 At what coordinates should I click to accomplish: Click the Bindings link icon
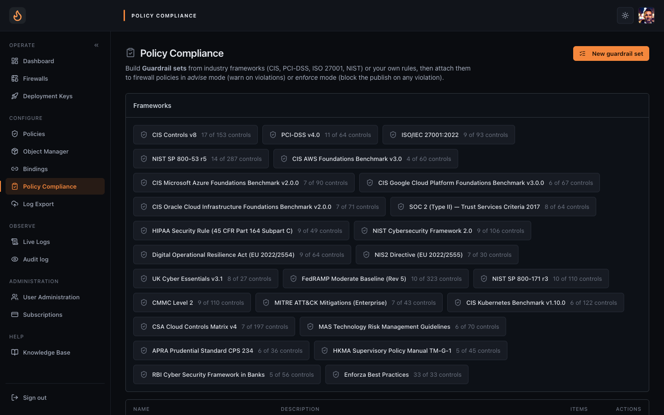pyautogui.click(x=15, y=169)
